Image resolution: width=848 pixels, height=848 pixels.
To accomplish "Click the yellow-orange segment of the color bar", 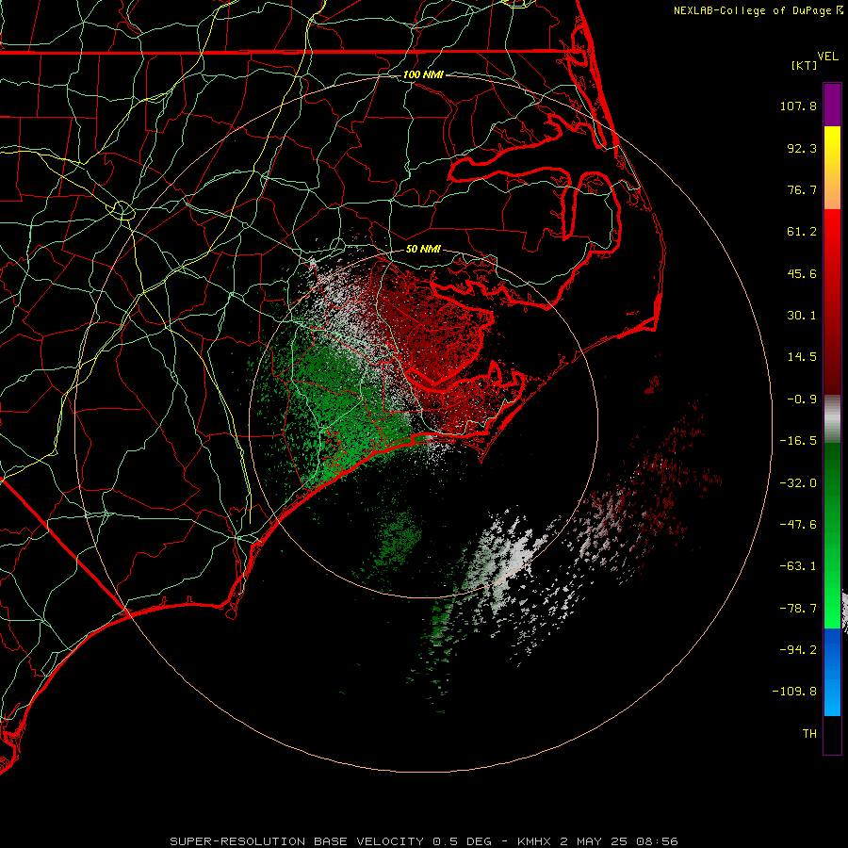I will click(832, 168).
